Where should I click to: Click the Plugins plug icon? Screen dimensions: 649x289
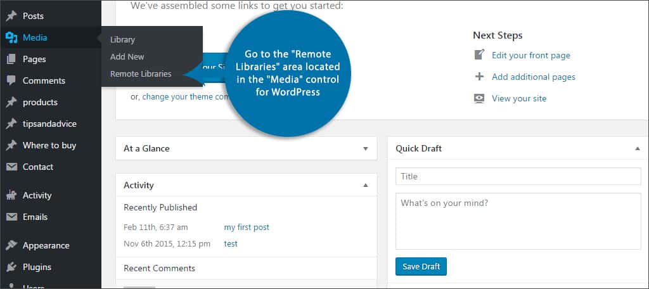11,267
